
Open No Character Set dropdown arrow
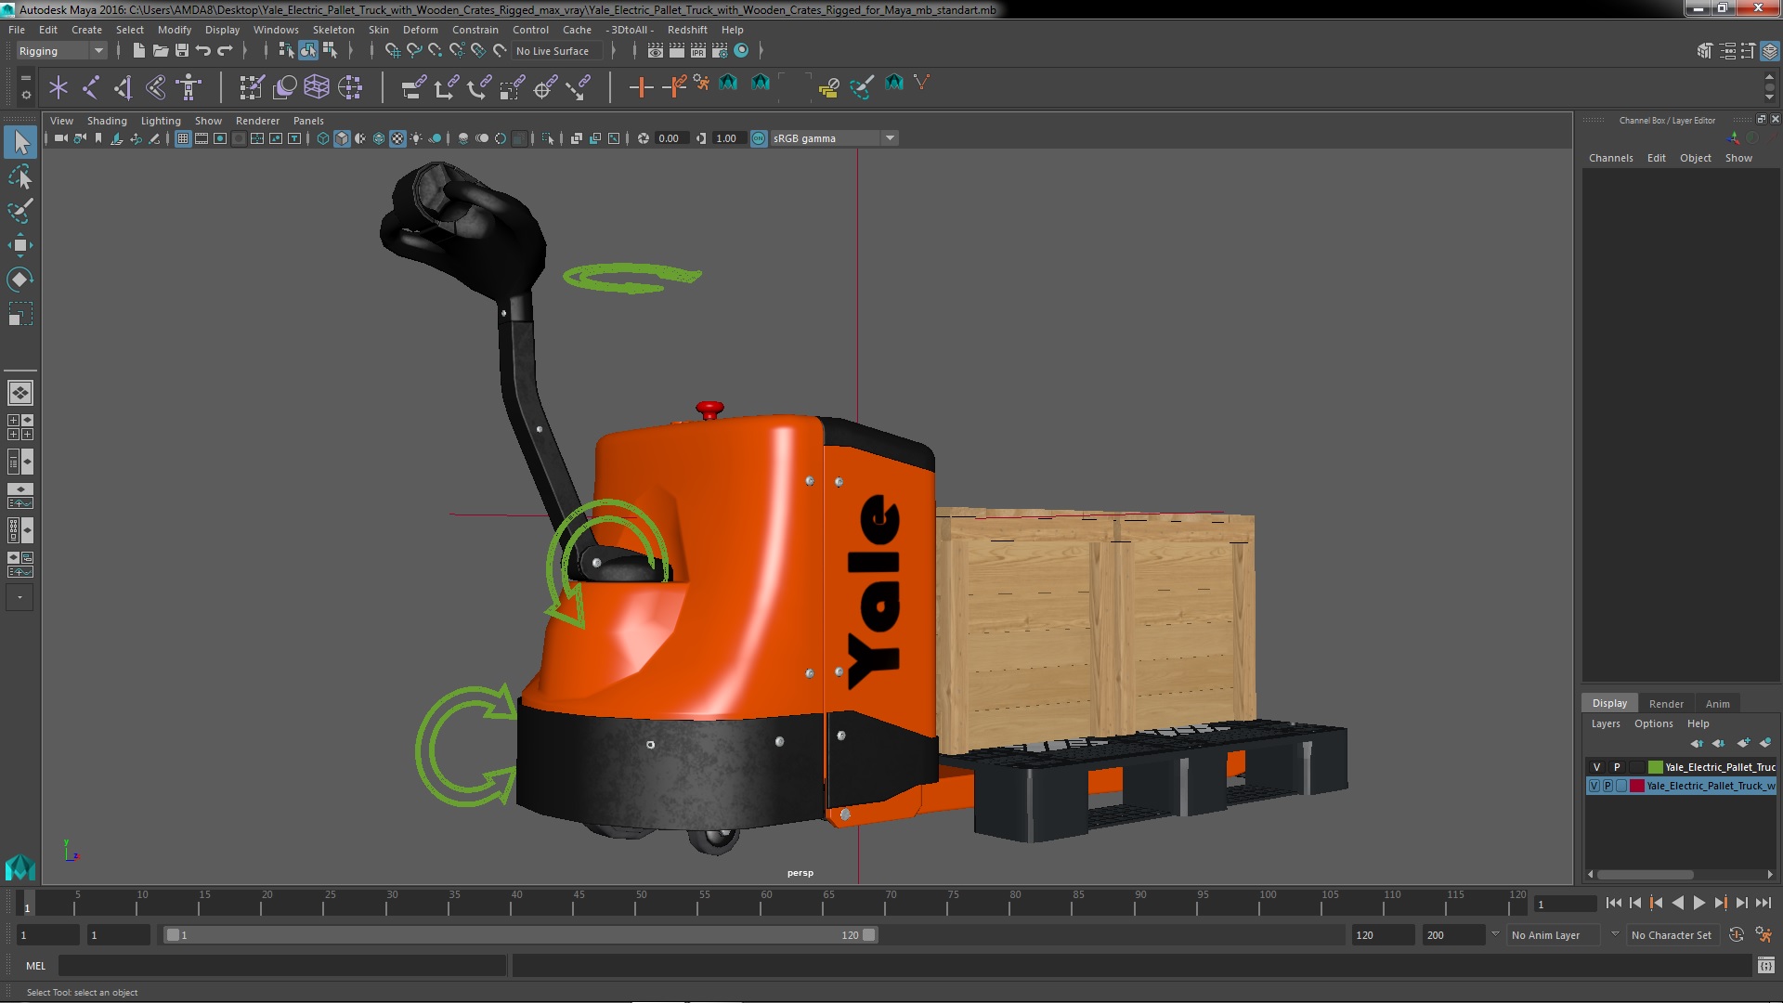tap(1615, 934)
